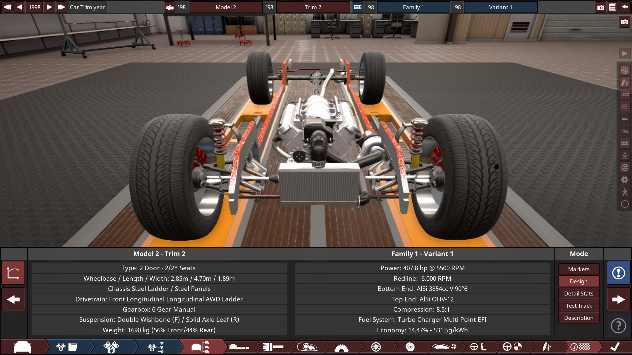Open the Family 1 engine selector
The width and height of the screenshot is (632, 355).
(413, 7)
